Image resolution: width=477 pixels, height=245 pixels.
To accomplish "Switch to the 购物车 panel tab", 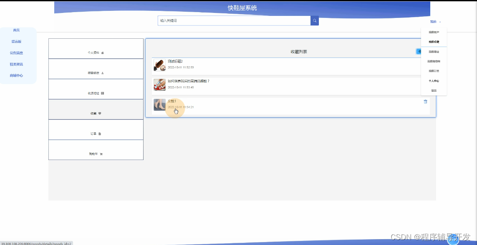I will 96,150.
